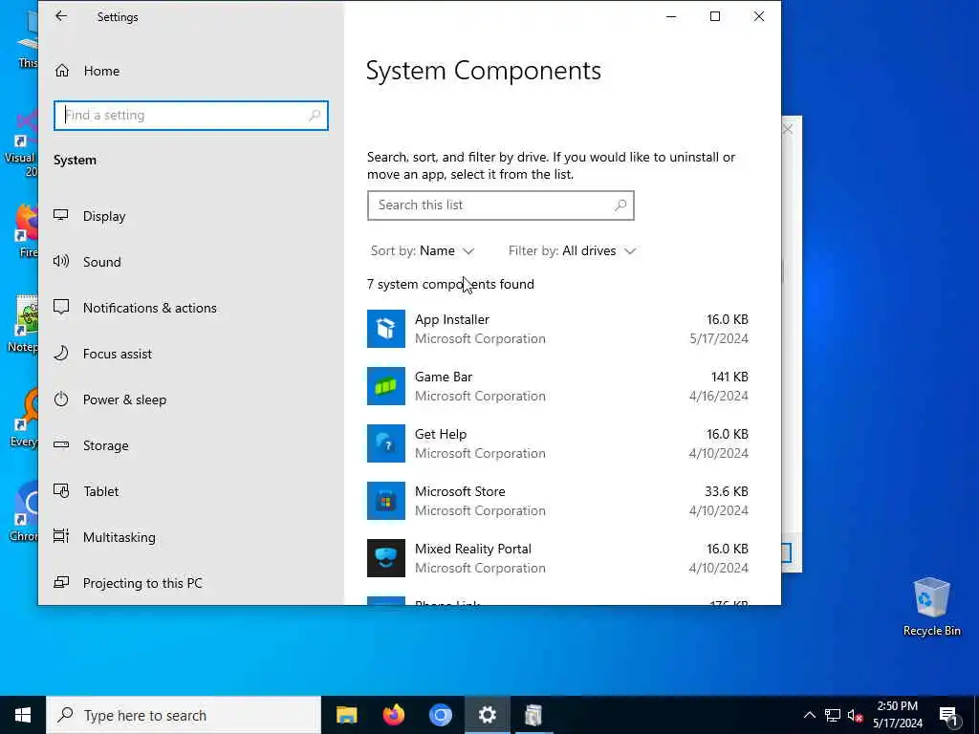Open the Windows Start menu
This screenshot has width=979, height=734.
click(23, 715)
